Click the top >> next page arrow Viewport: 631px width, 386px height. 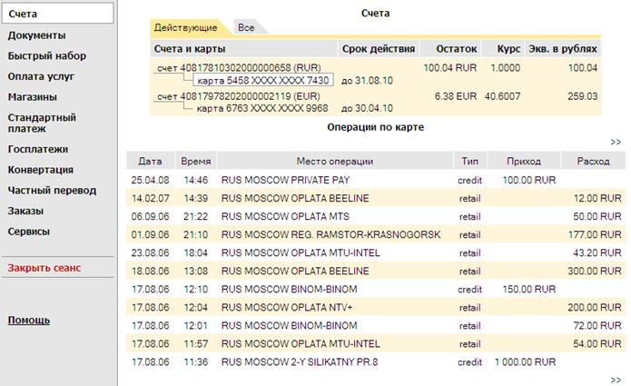coord(616,142)
